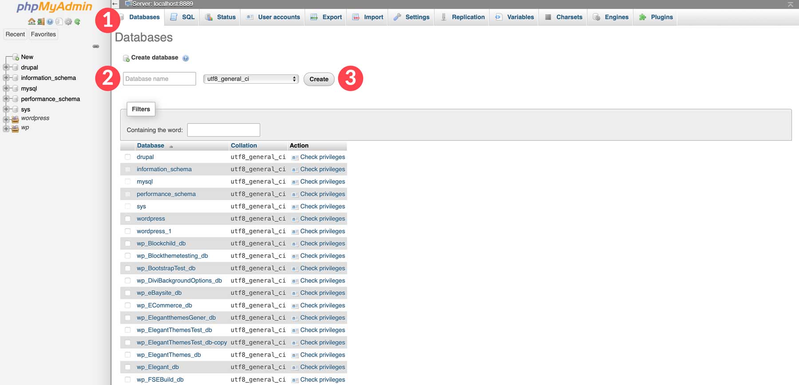Click privileges icon in the drupal row

coord(295,157)
